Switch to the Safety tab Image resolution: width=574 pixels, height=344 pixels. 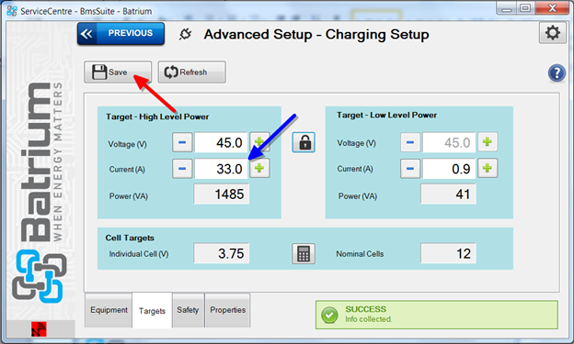tap(188, 310)
